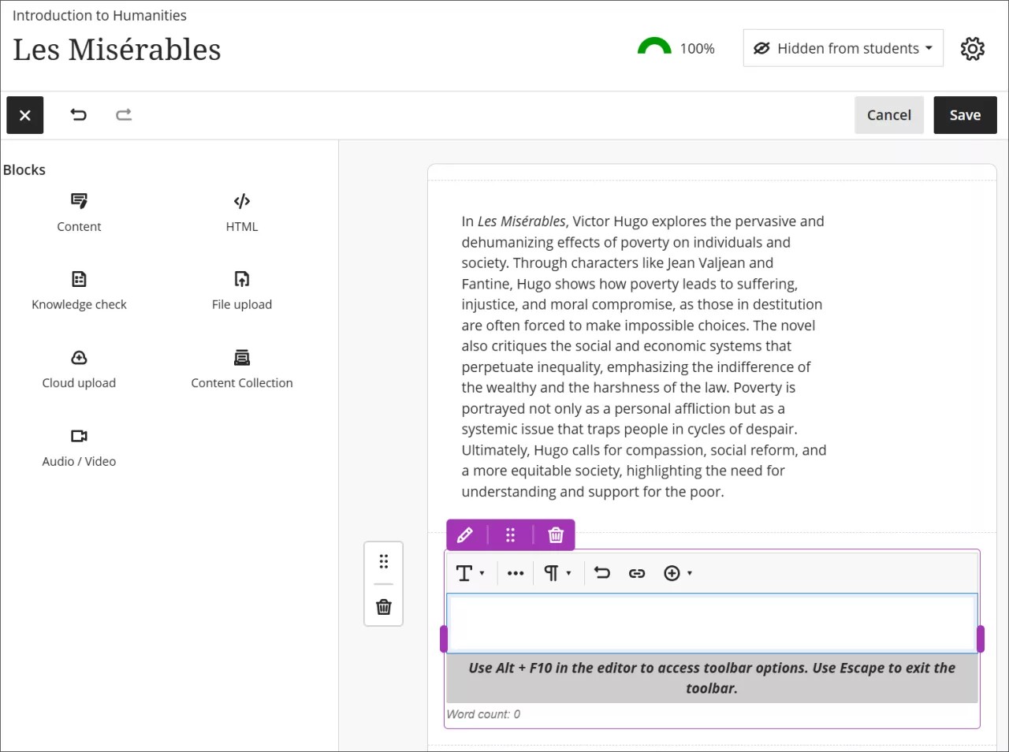1009x752 pixels.
Task: Cancel editing the page
Action: pos(889,114)
